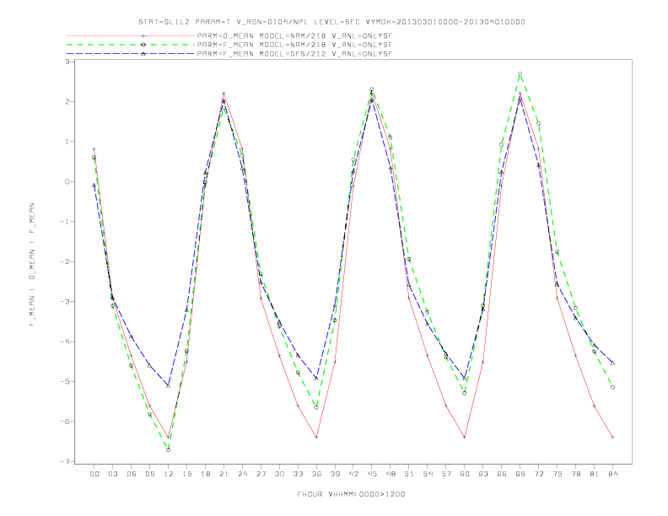The height and width of the screenshot is (516, 668).
Task: Click x-axis tick label 06
Action: click(132, 474)
